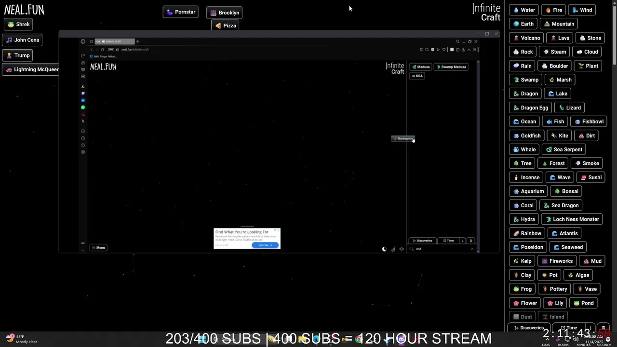Screen dimensions: 617x347
Task: Choose the Bonsai element
Action: [566, 191]
